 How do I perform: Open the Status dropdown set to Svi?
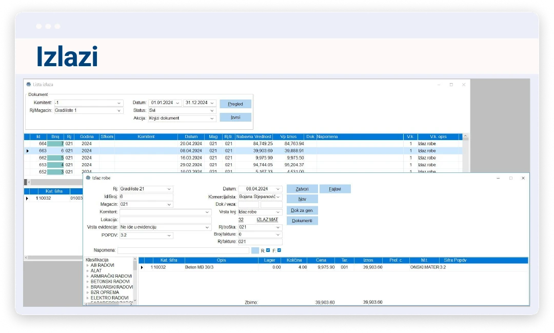212,110
